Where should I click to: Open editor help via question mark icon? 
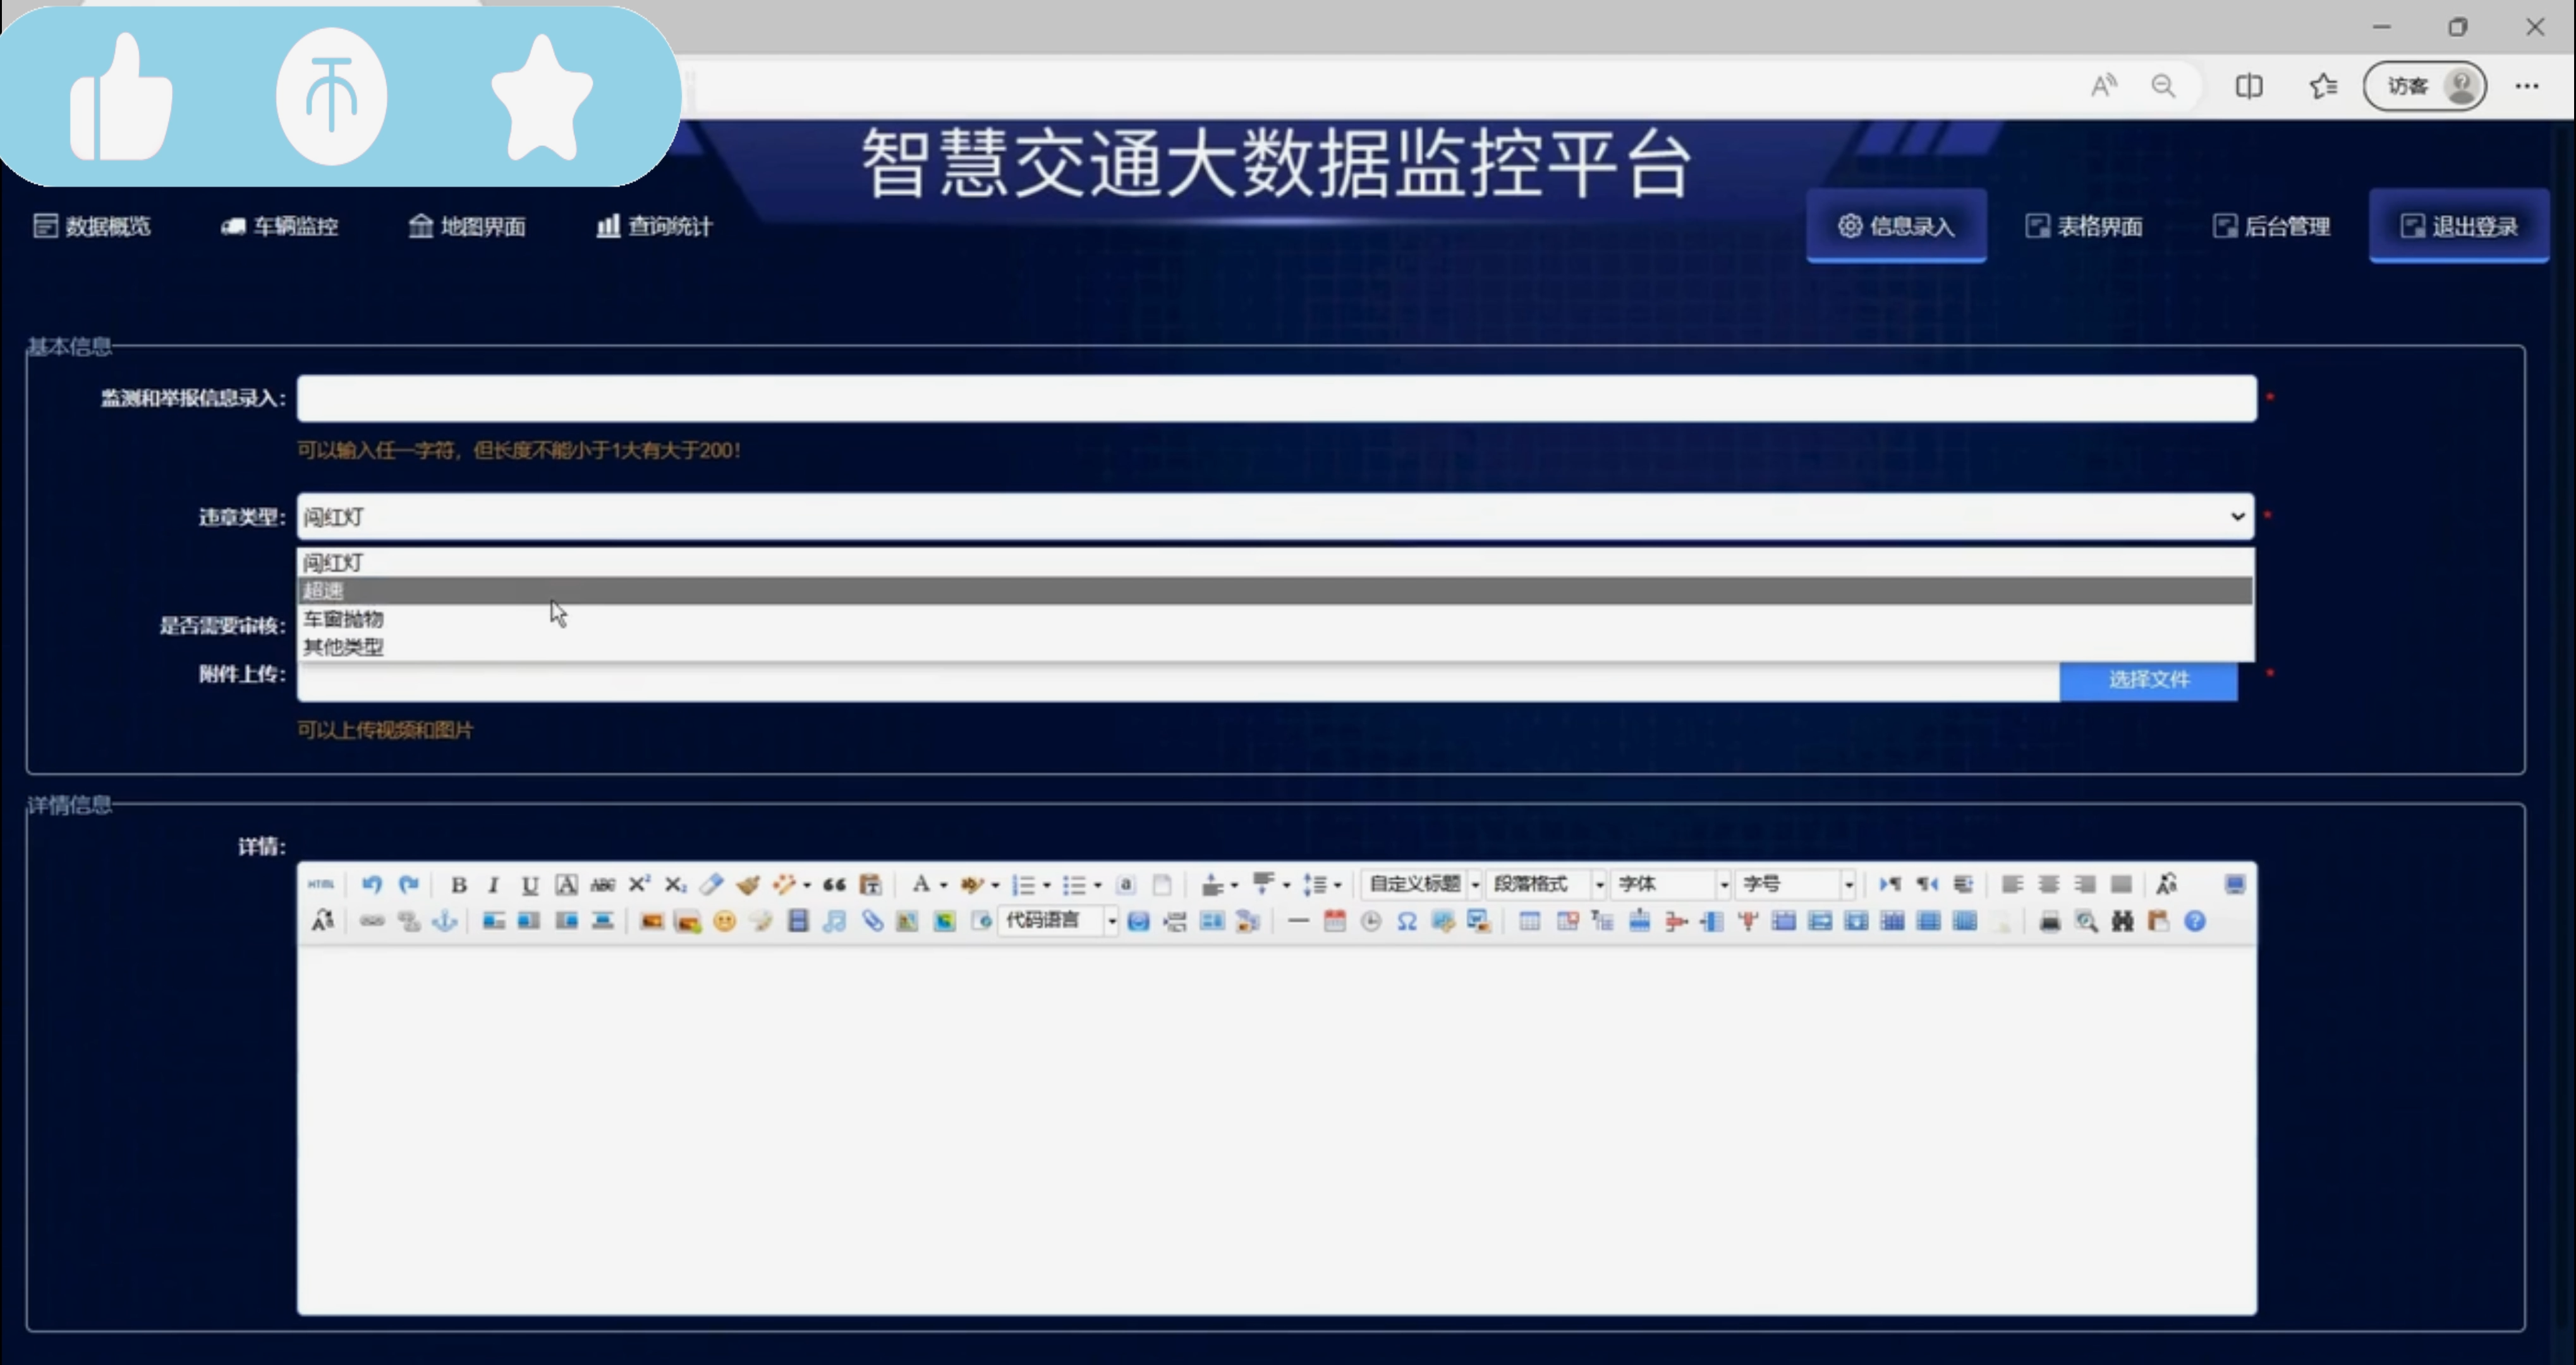[2194, 921]
